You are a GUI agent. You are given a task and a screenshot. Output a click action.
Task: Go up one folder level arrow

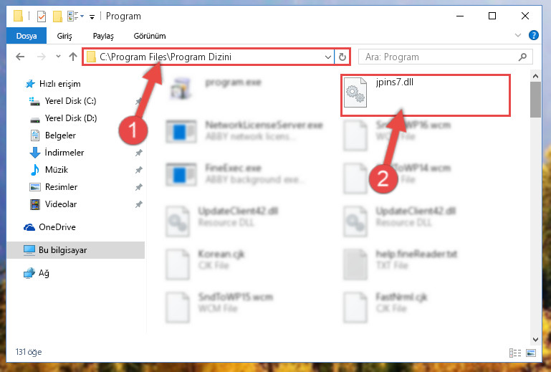click(x=73, y=57)
